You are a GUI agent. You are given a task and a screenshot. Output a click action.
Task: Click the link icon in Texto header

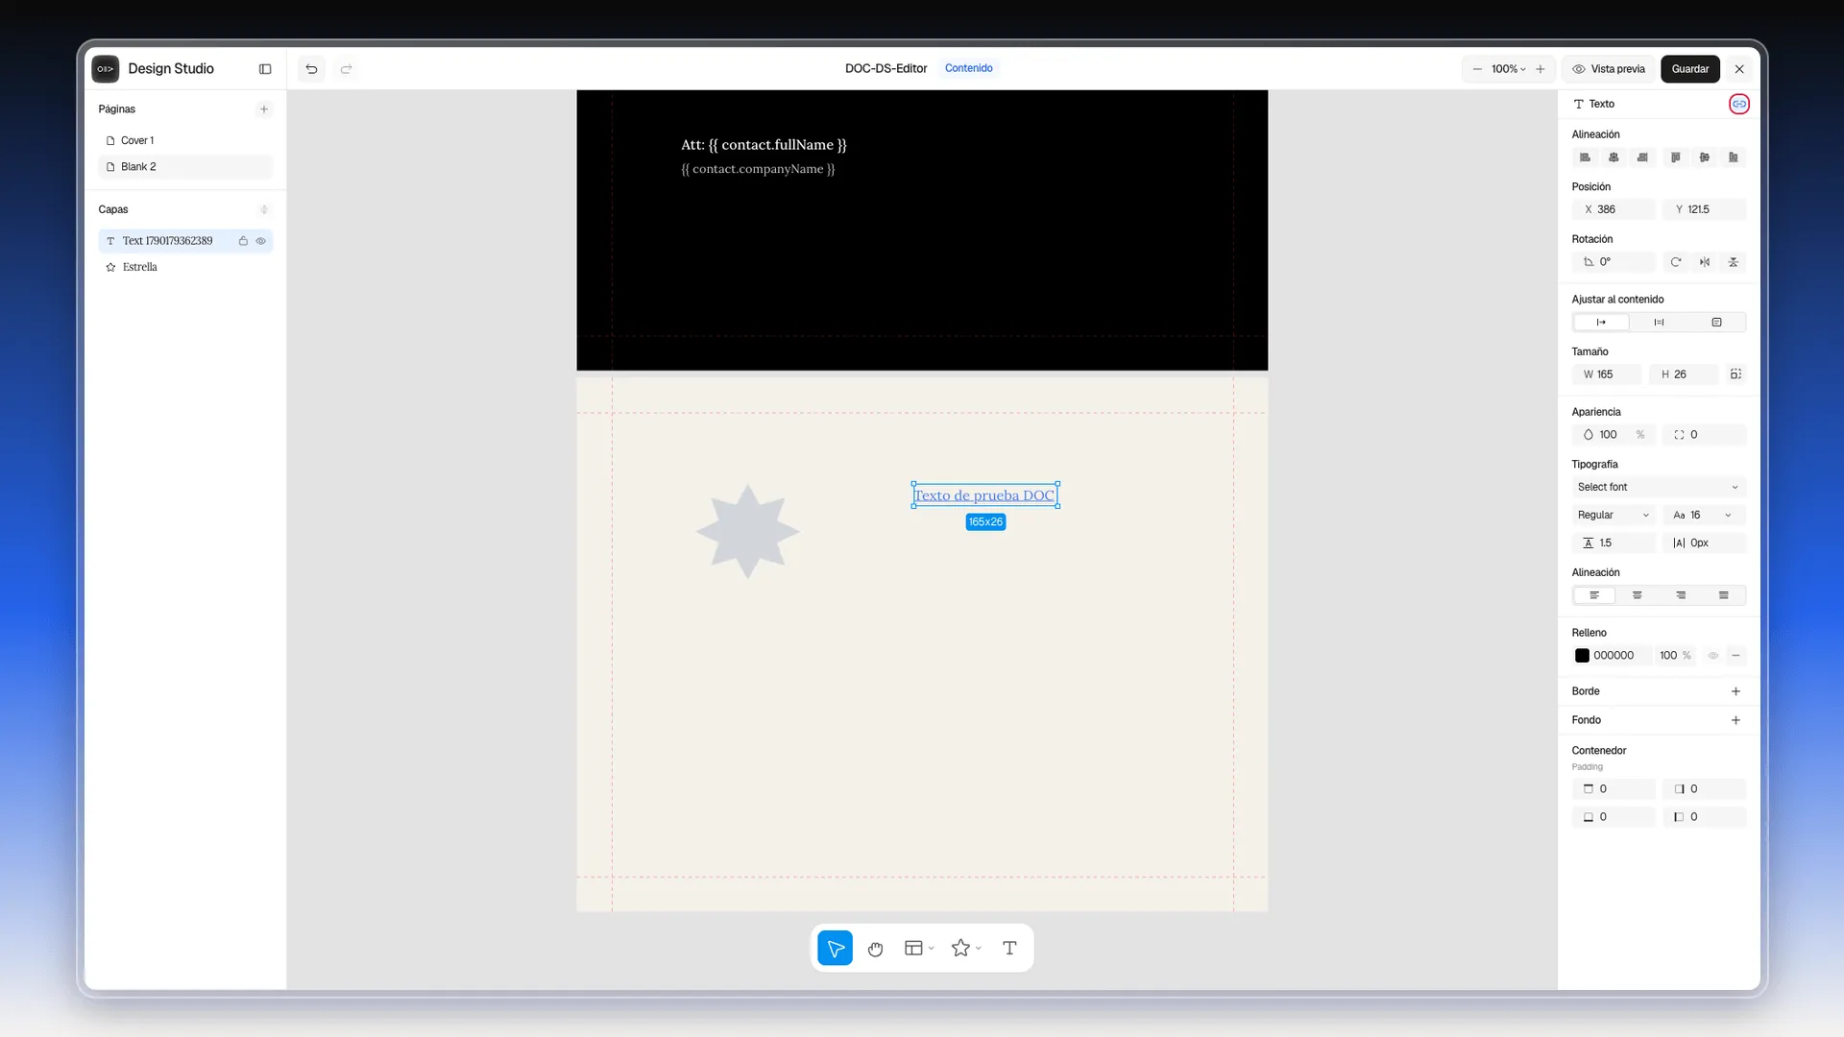[x=1738, y=104]
